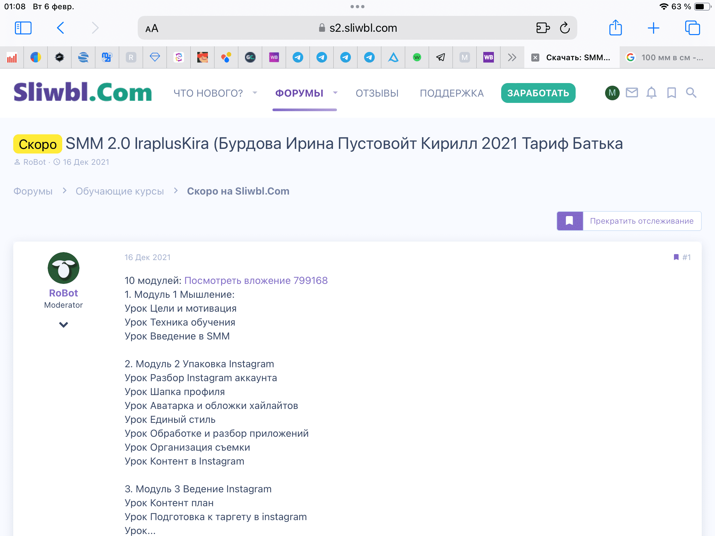Reload the current page

pos(565,28)
